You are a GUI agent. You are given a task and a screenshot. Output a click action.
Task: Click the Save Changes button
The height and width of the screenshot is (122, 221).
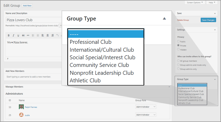pyautogui.click(x=208, y=20)
